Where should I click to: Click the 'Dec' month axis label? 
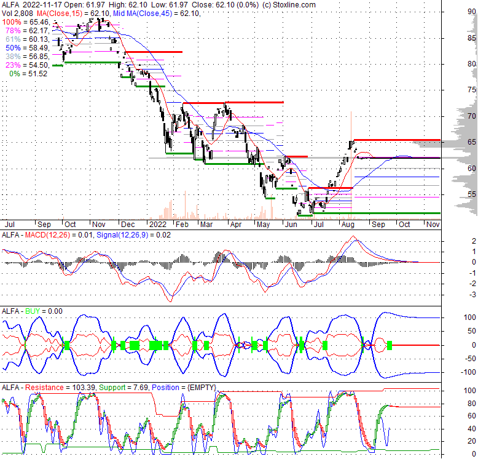tap(128, 225)
